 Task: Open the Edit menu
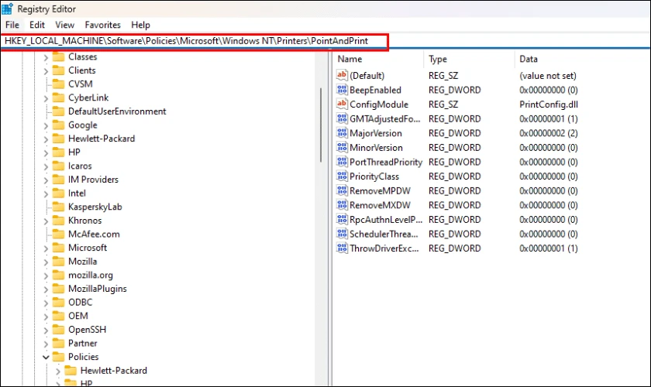coord(37,25)
